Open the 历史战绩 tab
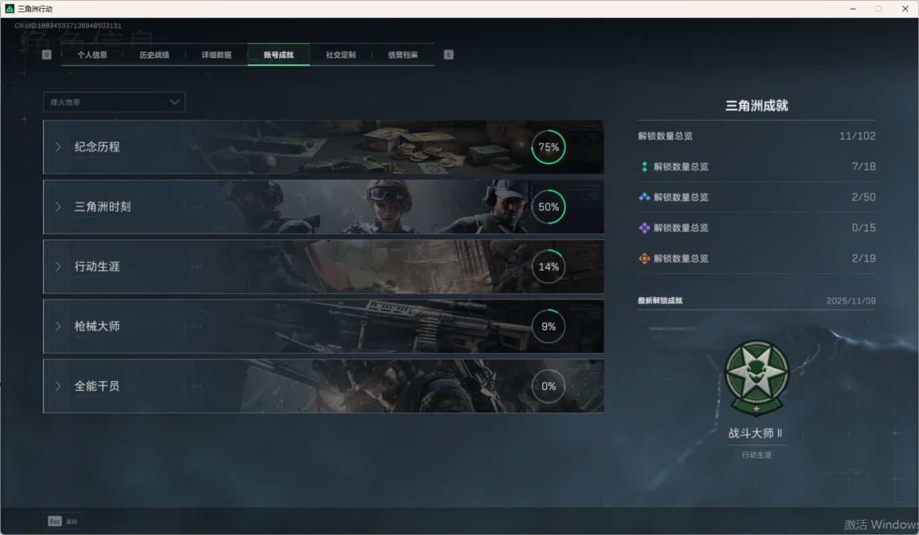Screen dimensions: 919x535 tap(154, 55)
